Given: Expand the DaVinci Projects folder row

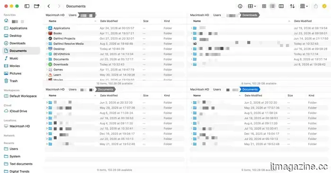Looking at the screenshot, I should pyautogui.click(x=47, y=38).
